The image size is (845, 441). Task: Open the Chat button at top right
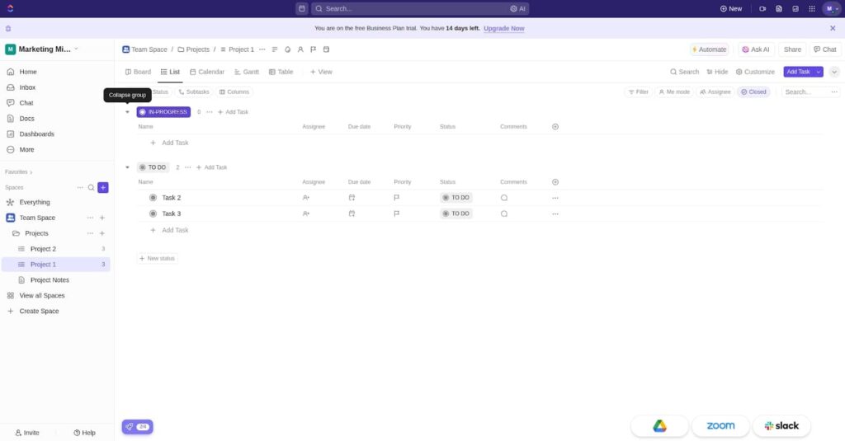click(x=825, y=49)
